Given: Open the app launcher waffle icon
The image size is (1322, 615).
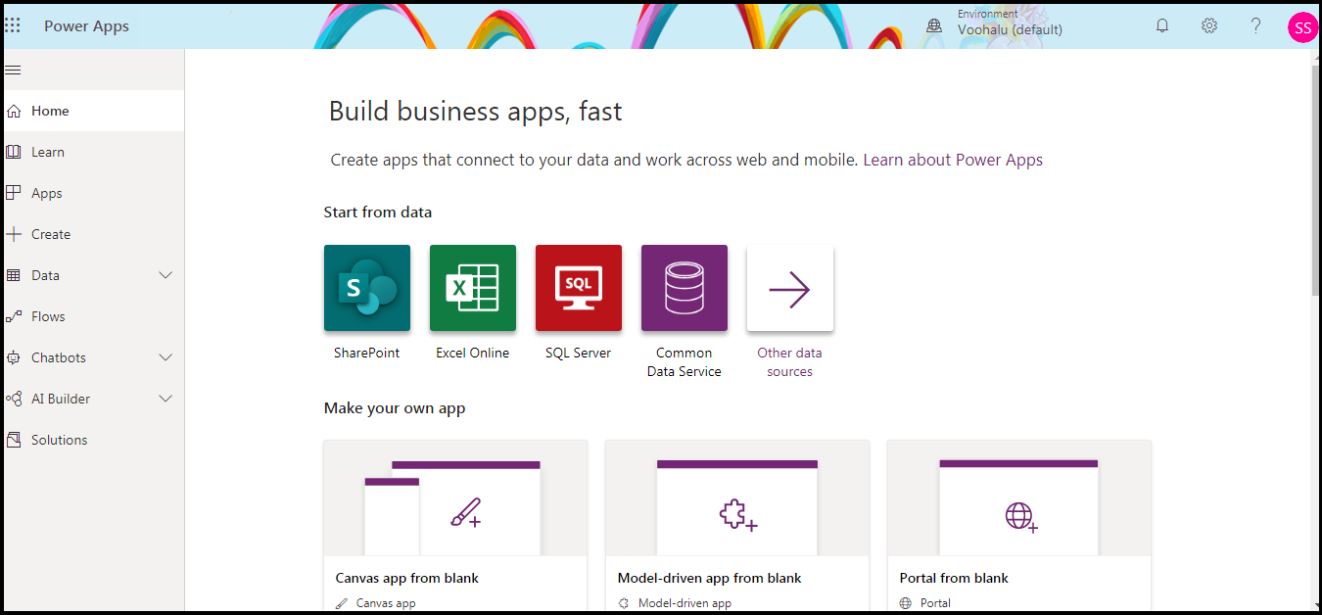Looking at the screenshot, I should [x=13, y=26].
